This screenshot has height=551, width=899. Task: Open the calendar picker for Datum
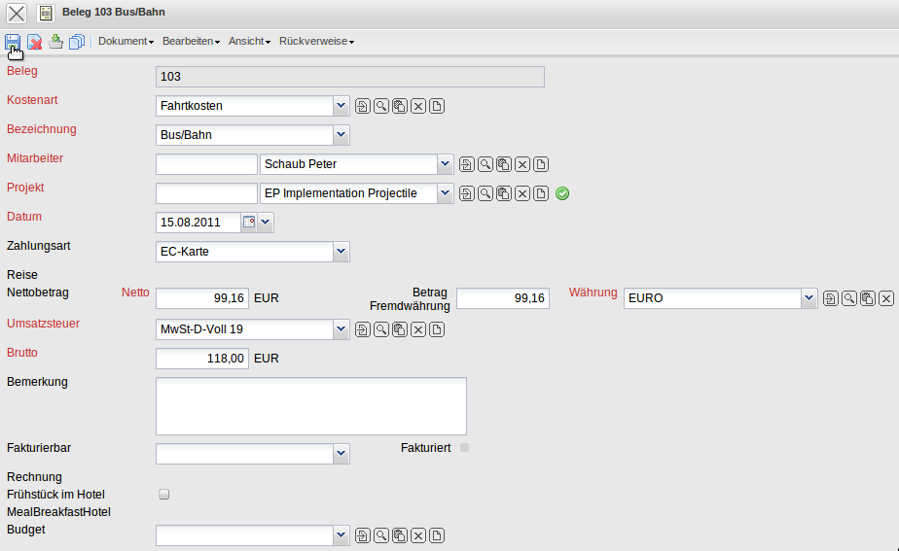click(248, 223)
